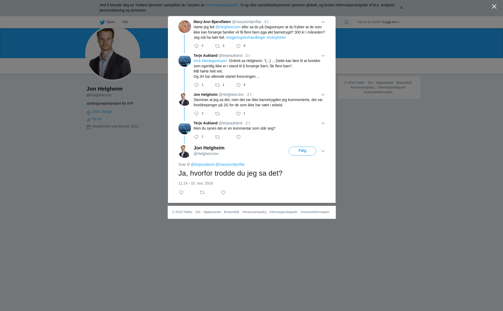Image resolution: width=503 pixels, height=311 pixels.
Task: Open more options on Mary-Ann's tweet
Action: coord(323,22)
